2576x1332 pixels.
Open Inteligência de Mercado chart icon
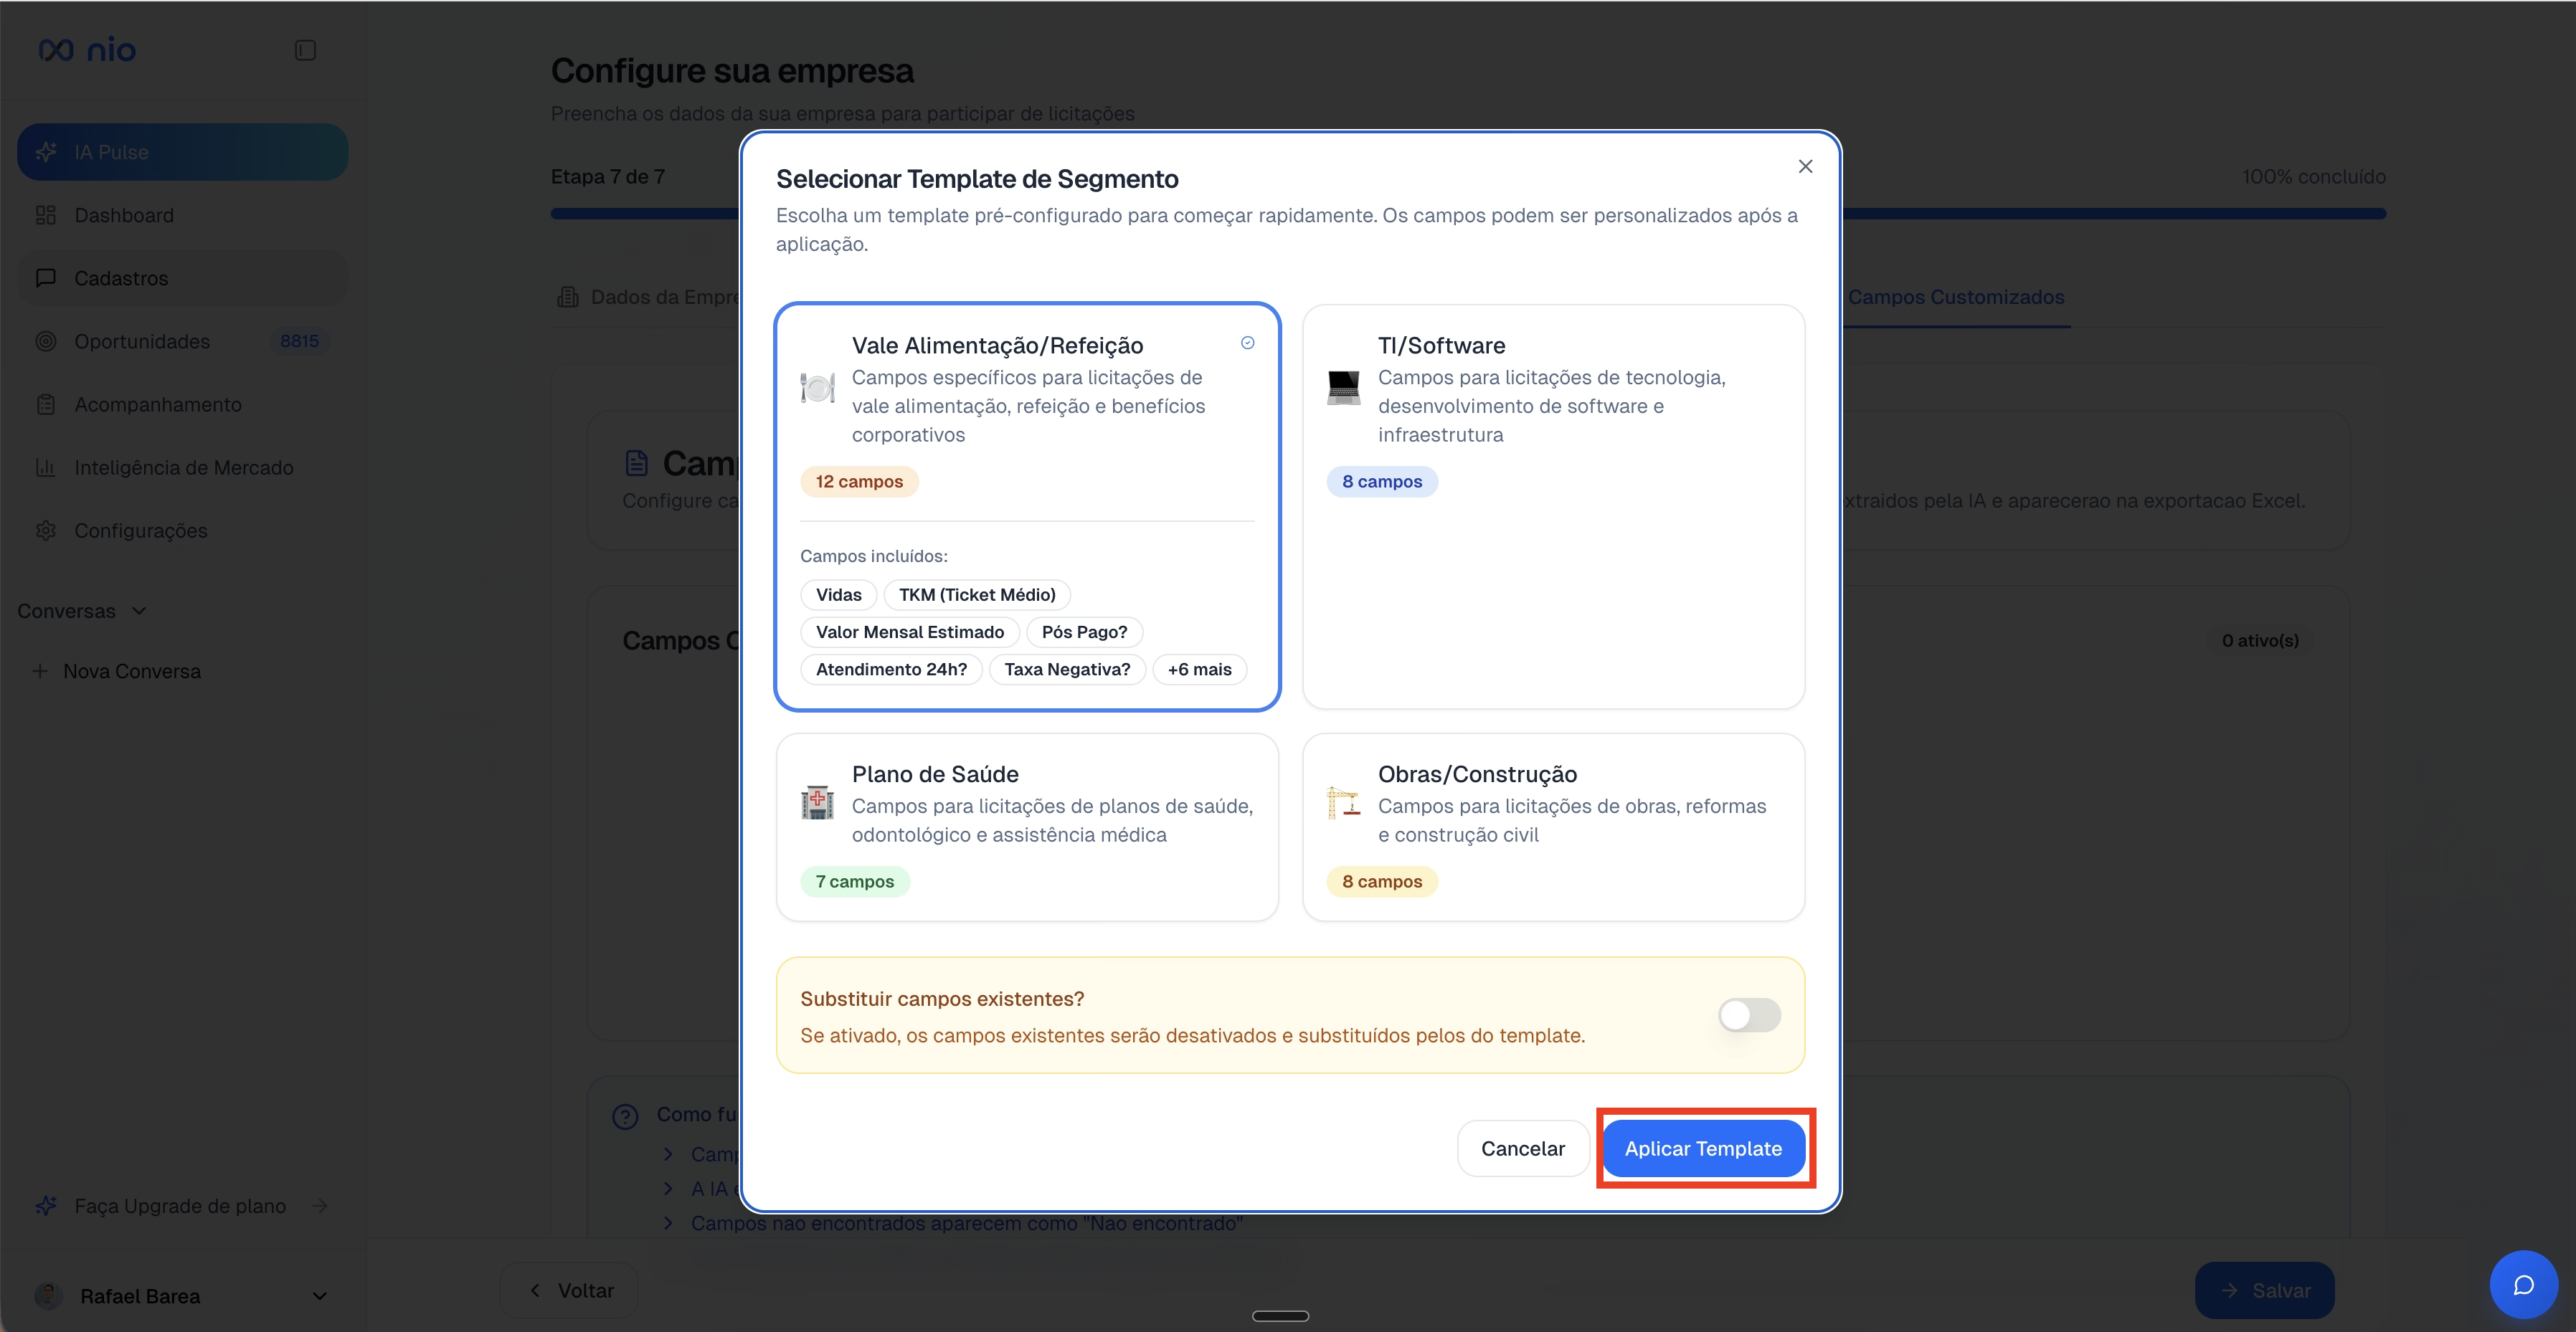coord(46,467)
